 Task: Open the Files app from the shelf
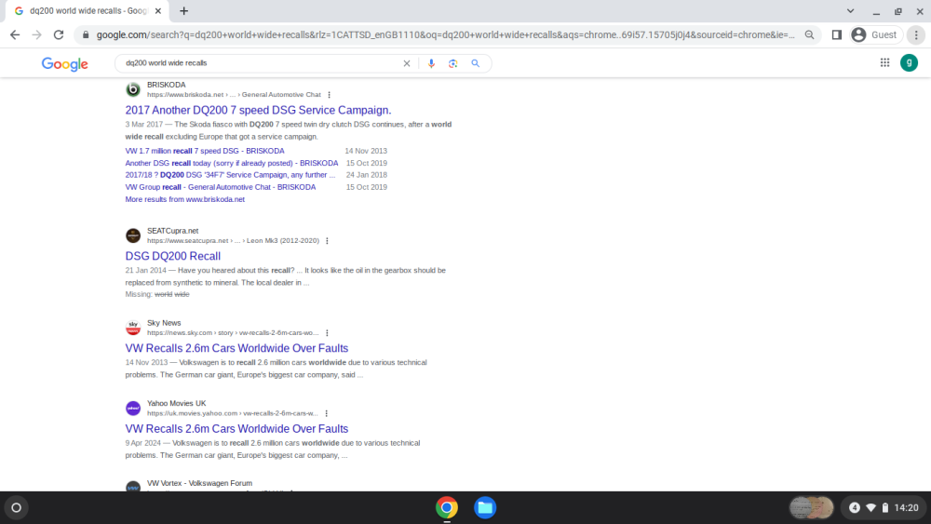tap(485, 507)
